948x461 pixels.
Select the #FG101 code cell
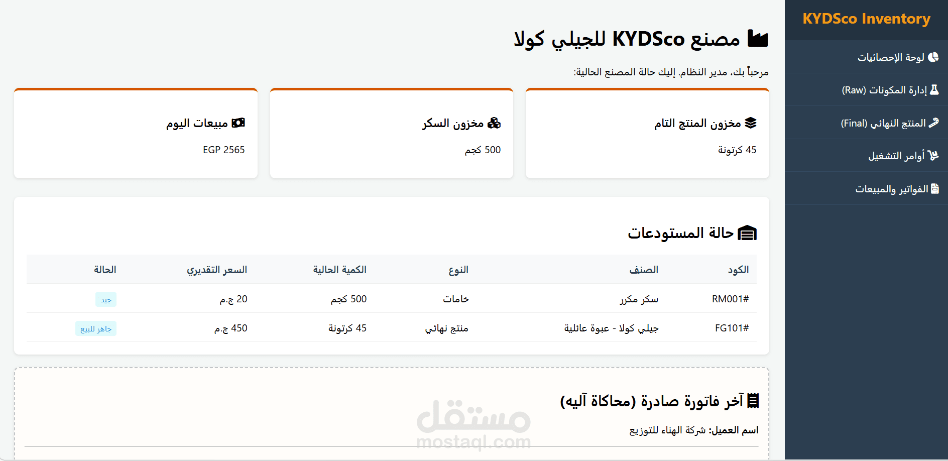coord(732,328)
